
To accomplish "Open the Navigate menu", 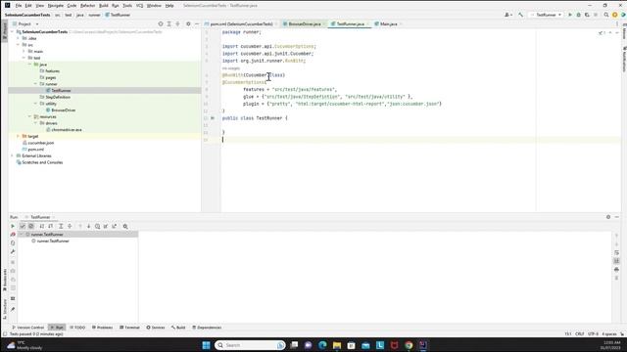I will click(55, 6).
